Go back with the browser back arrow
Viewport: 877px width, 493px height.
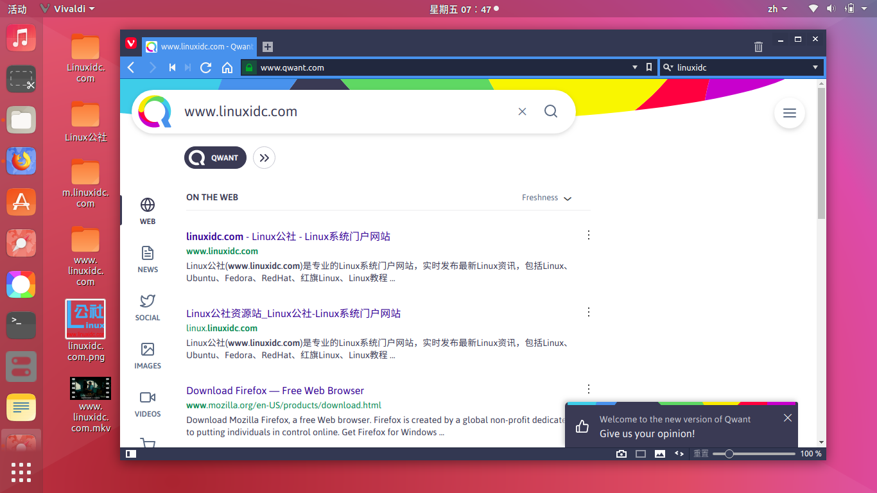(131, 67)
